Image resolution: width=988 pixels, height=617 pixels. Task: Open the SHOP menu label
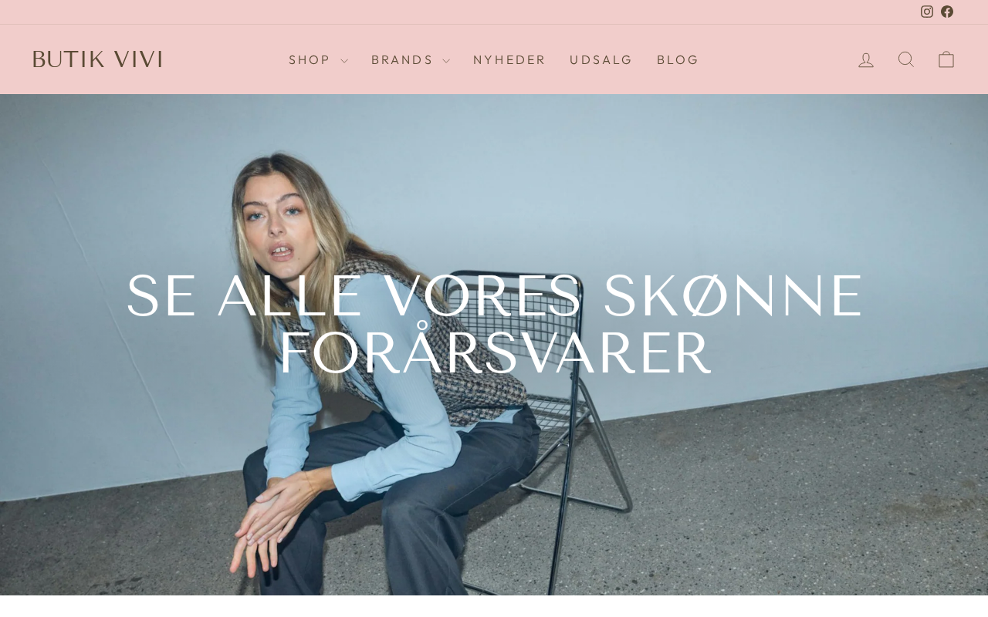[310, 60]
